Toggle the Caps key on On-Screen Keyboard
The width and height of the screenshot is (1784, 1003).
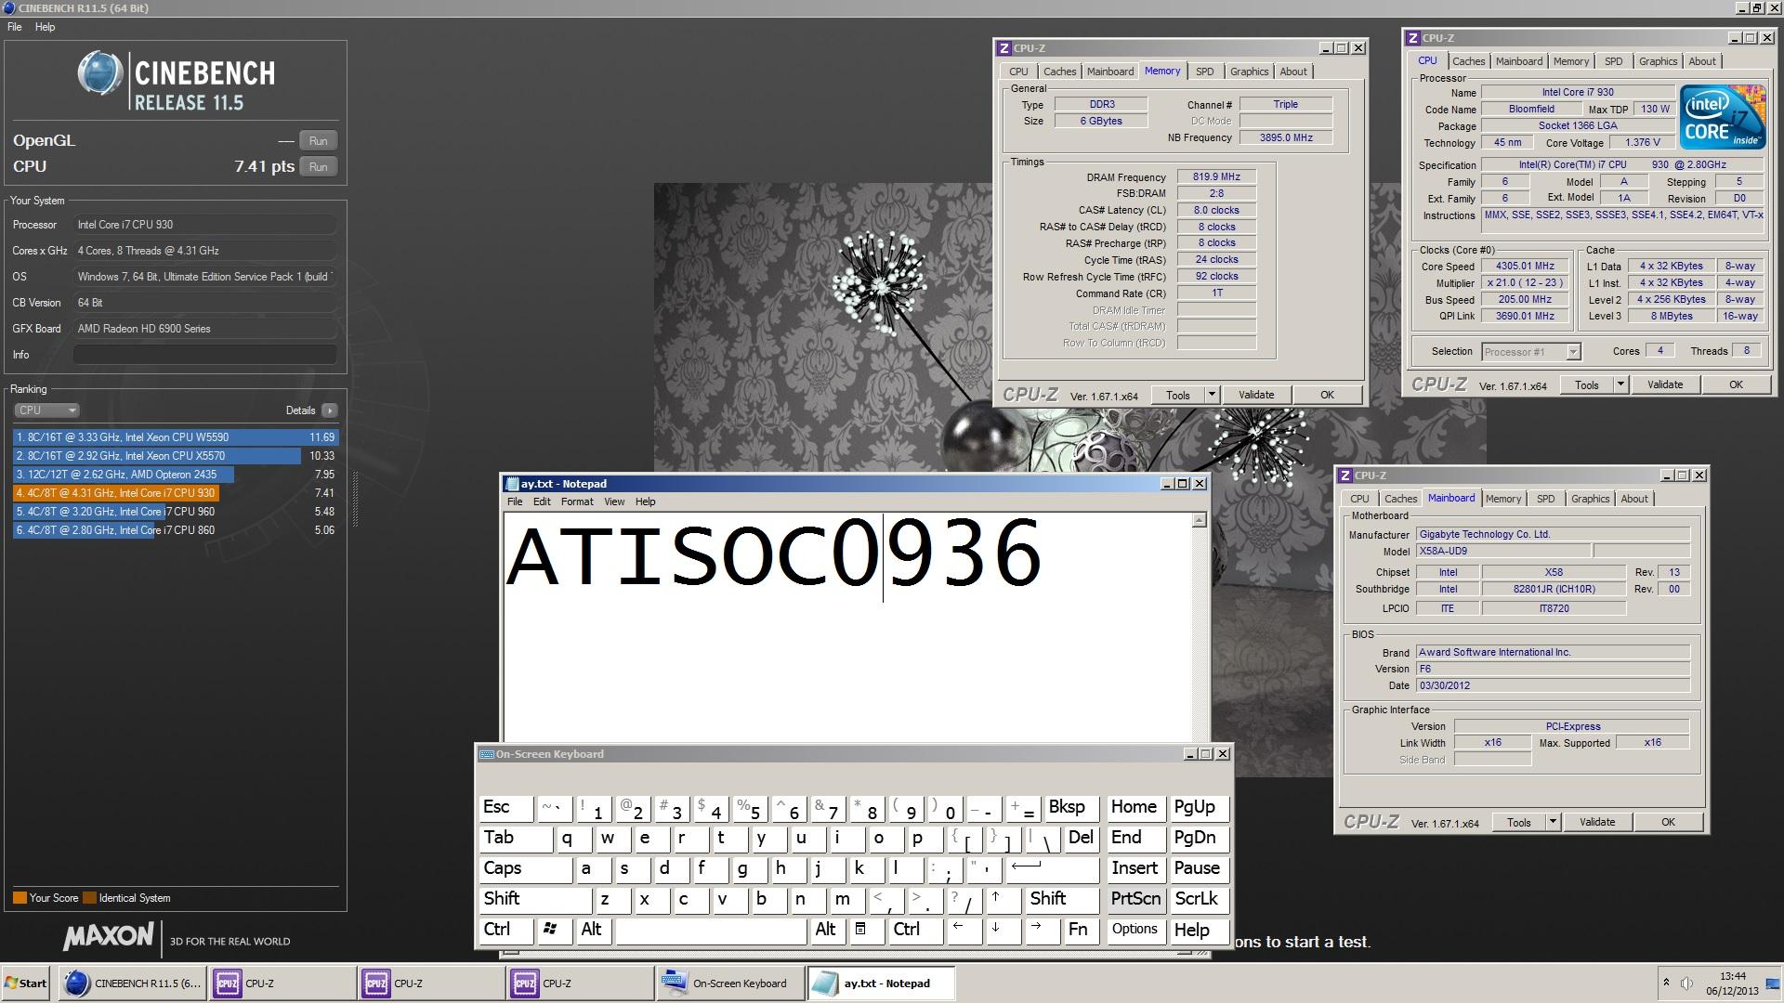pos(525,869)
